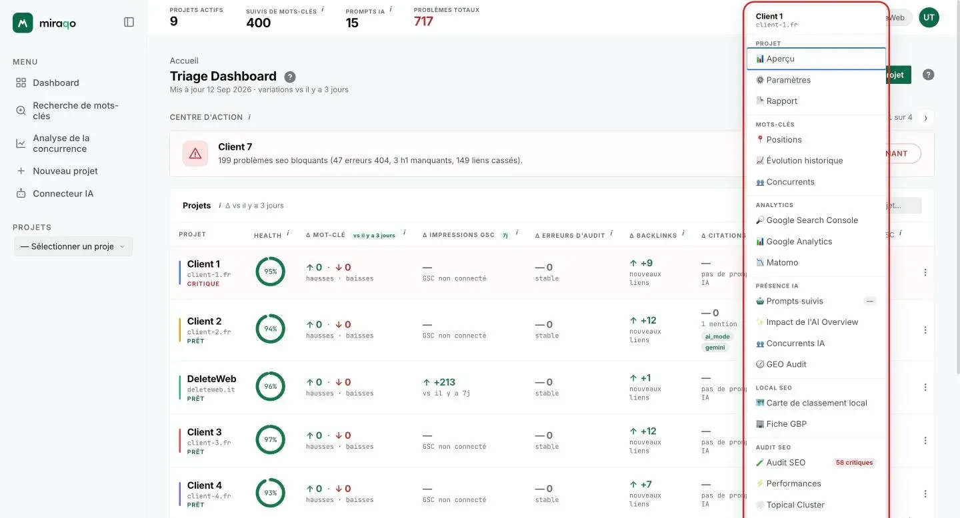Show info for Prompts IA stat
The height and width of the screenshot is (518, 960).
point(391,9)
